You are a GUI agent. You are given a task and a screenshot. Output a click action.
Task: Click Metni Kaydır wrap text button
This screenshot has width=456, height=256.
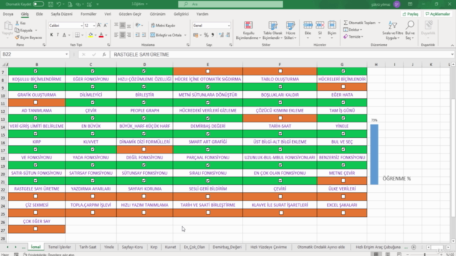tap(163, 26)
